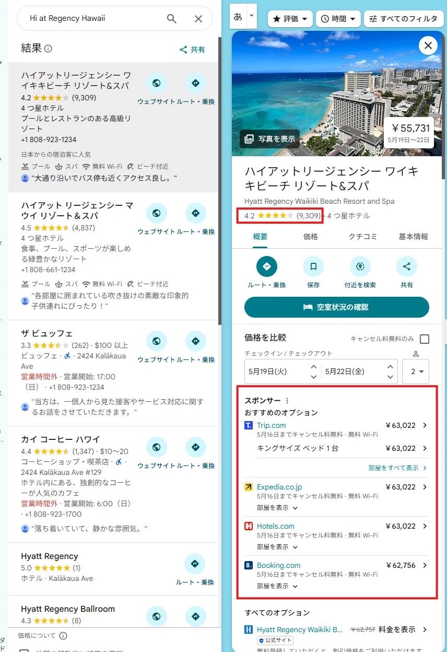Click the あ language input button
Image resolution: width=447 pixels, height=652 pixels.
[238, 17]
